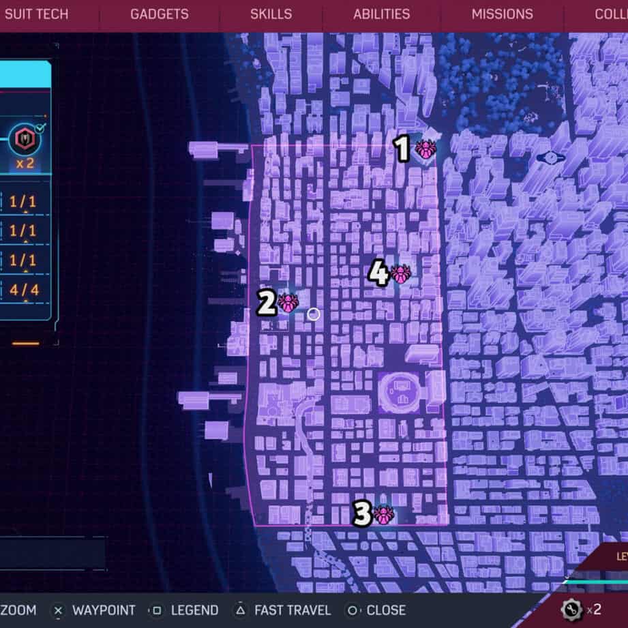Screen dimensions: 628x628
Task: Select the Spider-Bot icon in the district's middle
Action: point(401,274)
